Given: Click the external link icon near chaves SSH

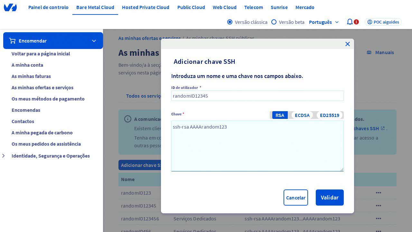Looking at the screenshot, I should (x=383, y=128).
